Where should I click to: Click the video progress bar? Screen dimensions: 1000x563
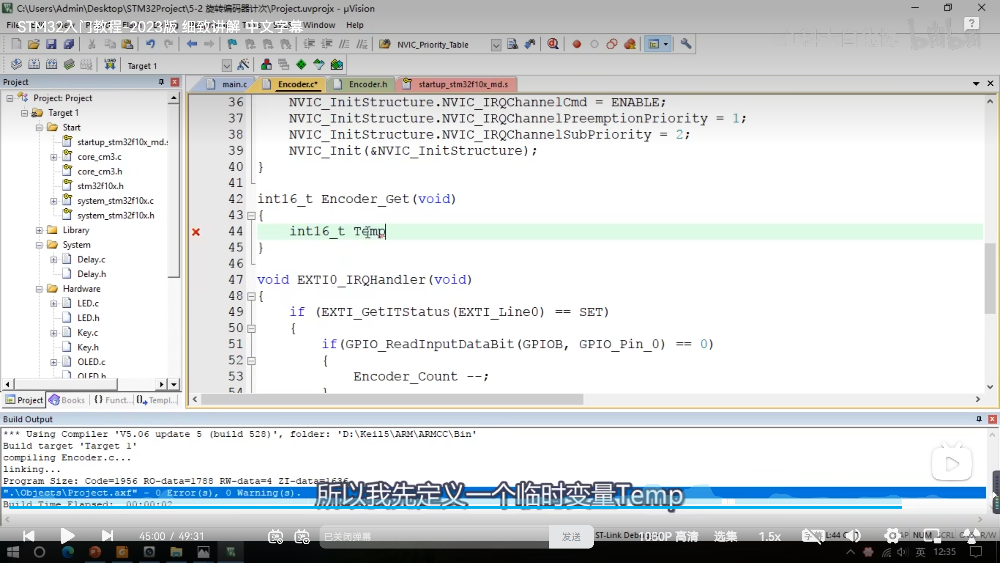point(469,507)
